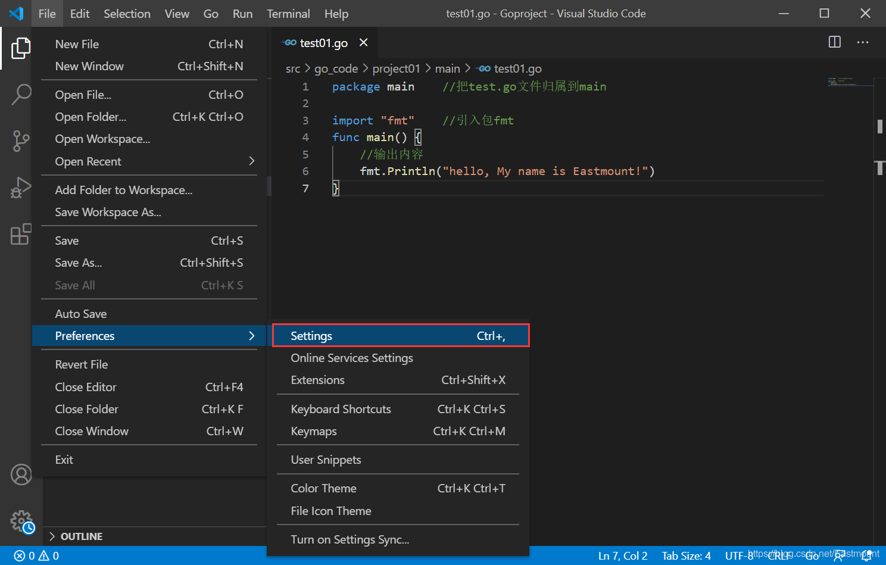This screenshot has height=565, width=886.
Task: Expand Open Recent submenu
Action: (149, 161)
